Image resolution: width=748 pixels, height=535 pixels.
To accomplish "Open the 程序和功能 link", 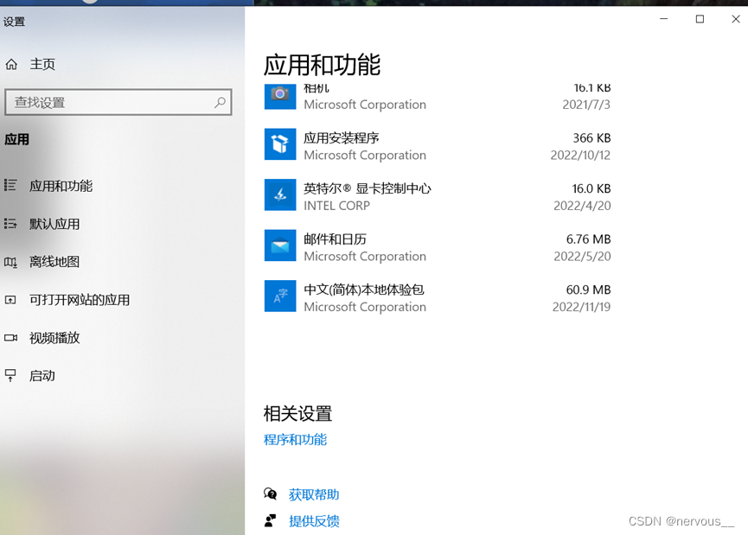I will coord(295,439).
